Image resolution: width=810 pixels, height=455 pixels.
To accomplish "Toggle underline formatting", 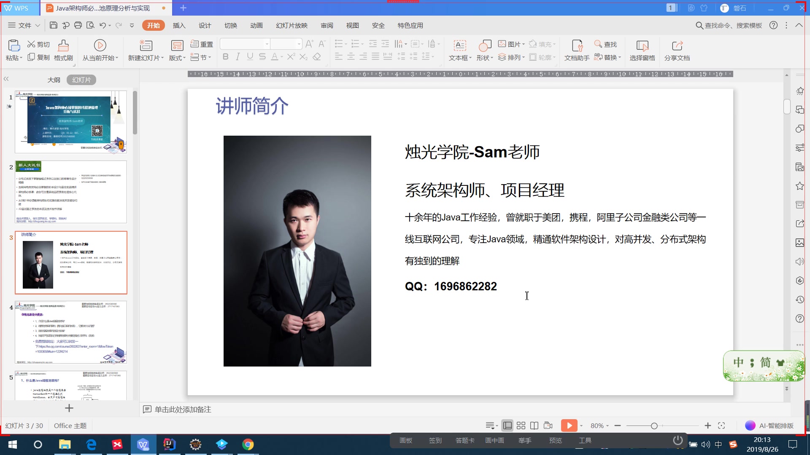I will 250,56.
